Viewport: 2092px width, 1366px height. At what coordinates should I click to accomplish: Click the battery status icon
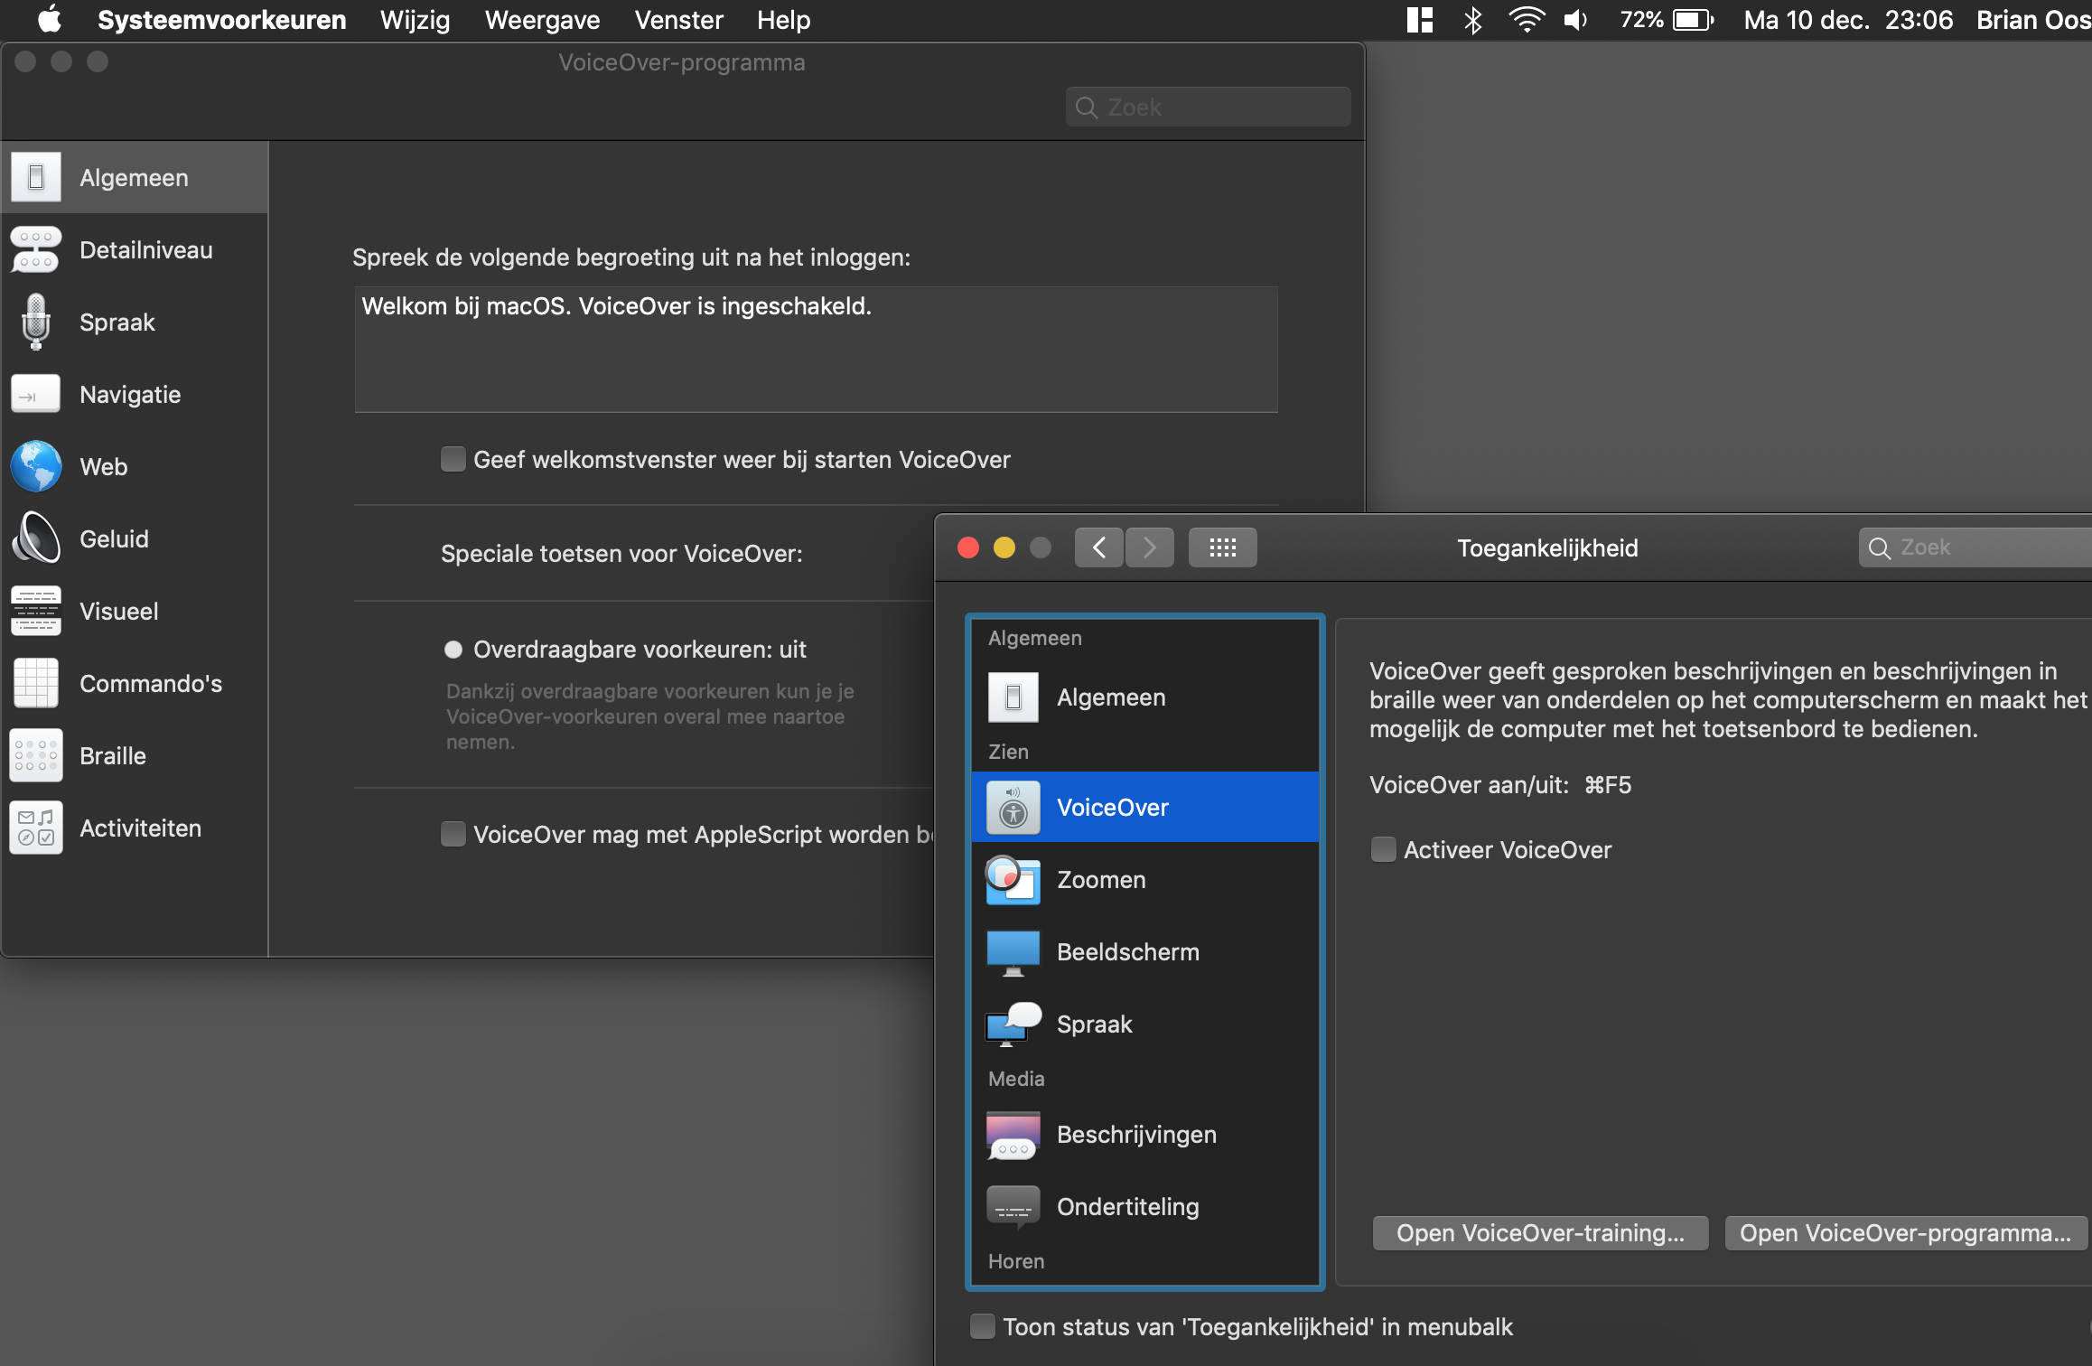1693,20
